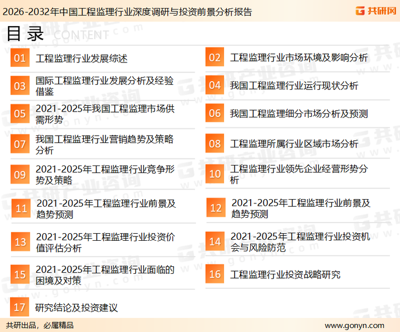Select chapter 12 text 前景及趋势预测
The height and width of the screenshot is (332, 400).
301,208
